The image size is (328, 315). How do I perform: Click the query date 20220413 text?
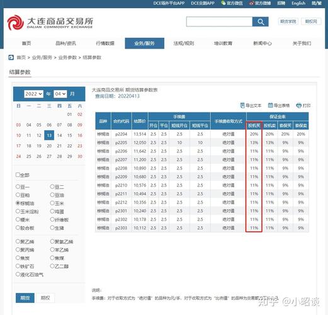(x=128, y=96)
